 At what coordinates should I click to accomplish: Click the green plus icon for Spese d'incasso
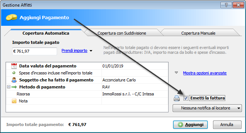[14, 73]
